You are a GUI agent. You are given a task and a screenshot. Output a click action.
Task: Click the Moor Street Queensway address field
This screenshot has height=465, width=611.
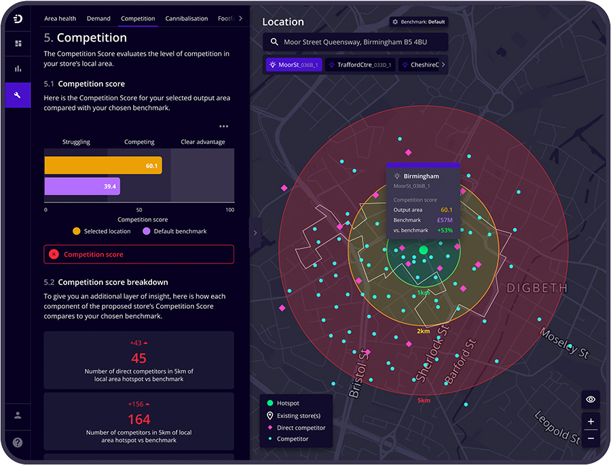(x=355, y=42)
